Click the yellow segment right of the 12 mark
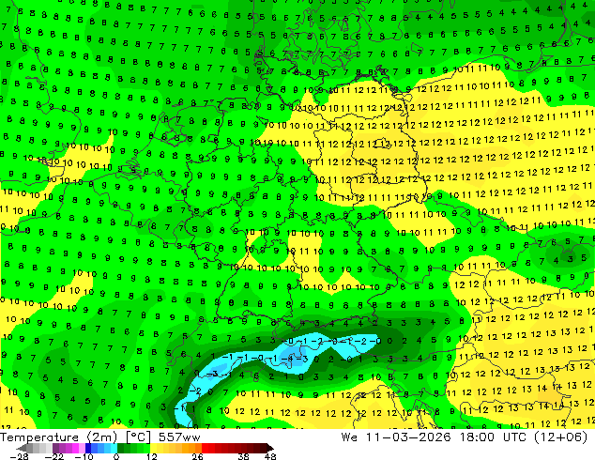 [x=153, y=448]
